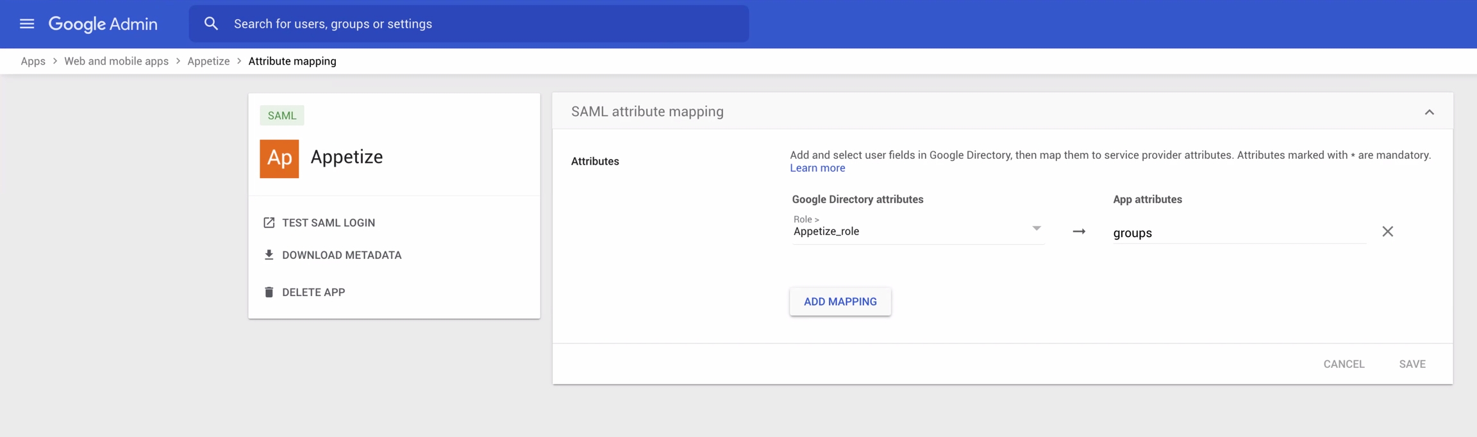Go to Apps in breadcrumb
Screen dimensions: 1477x437
coord(33,61)
